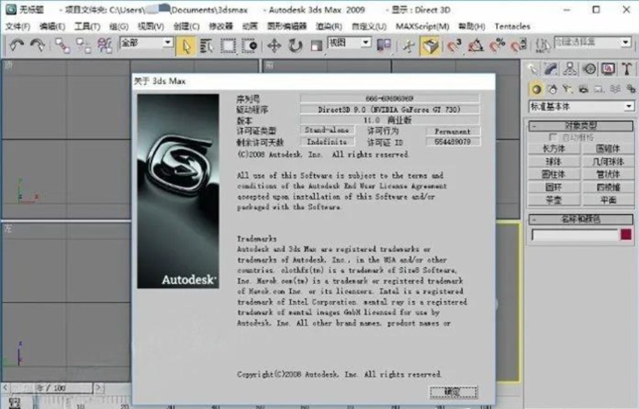Select the Select Object arrow tool

[x=185, y=44]
